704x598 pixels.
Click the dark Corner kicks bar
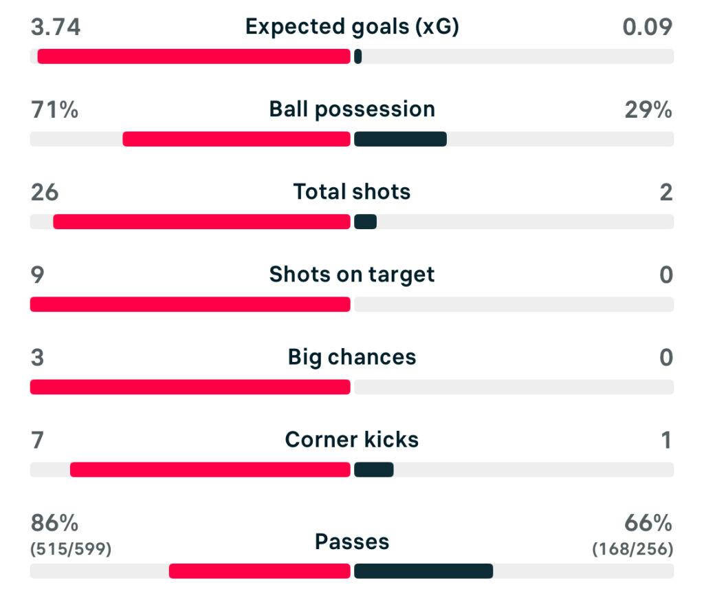(373, 469)
